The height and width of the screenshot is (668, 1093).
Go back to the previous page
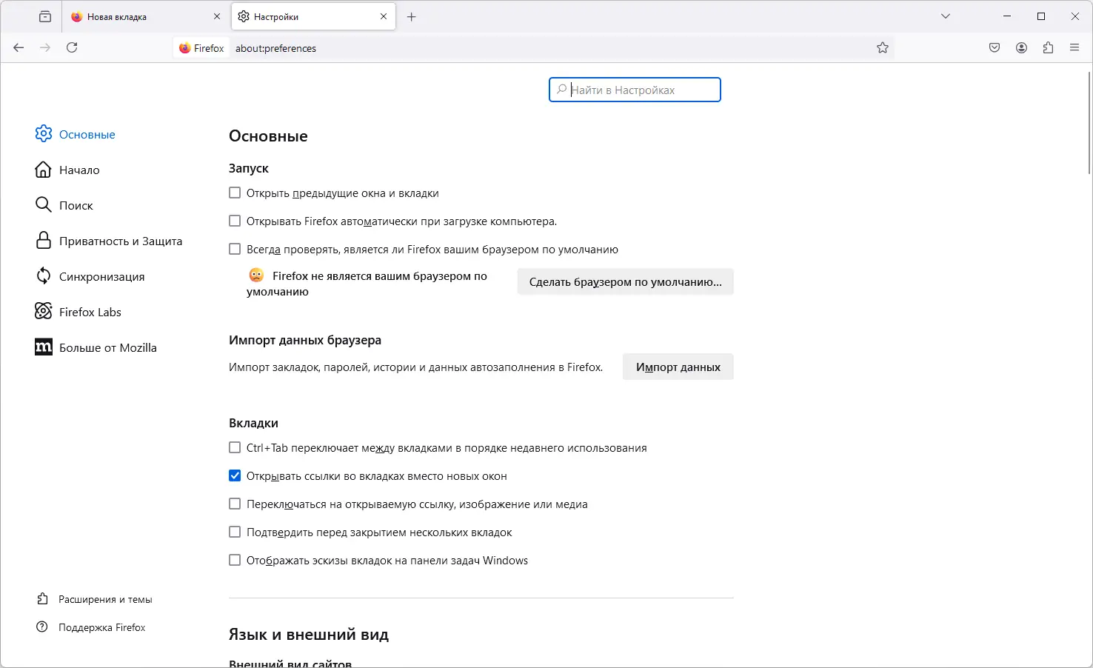point(19,48)
